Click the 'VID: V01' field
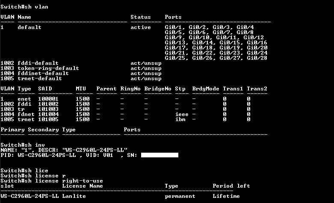Screen dimensions: 334x203 tap(100, 155)
